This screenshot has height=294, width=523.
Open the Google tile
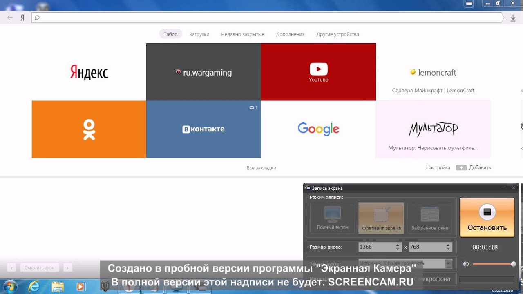click(318, 129)
